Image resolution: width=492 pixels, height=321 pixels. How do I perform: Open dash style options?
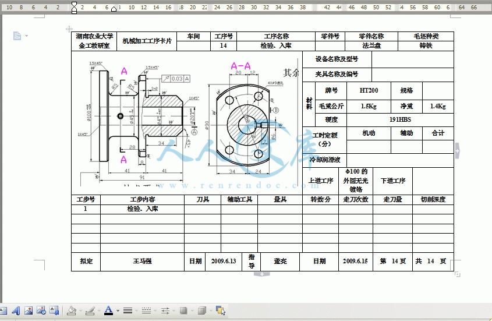(146, 311)
